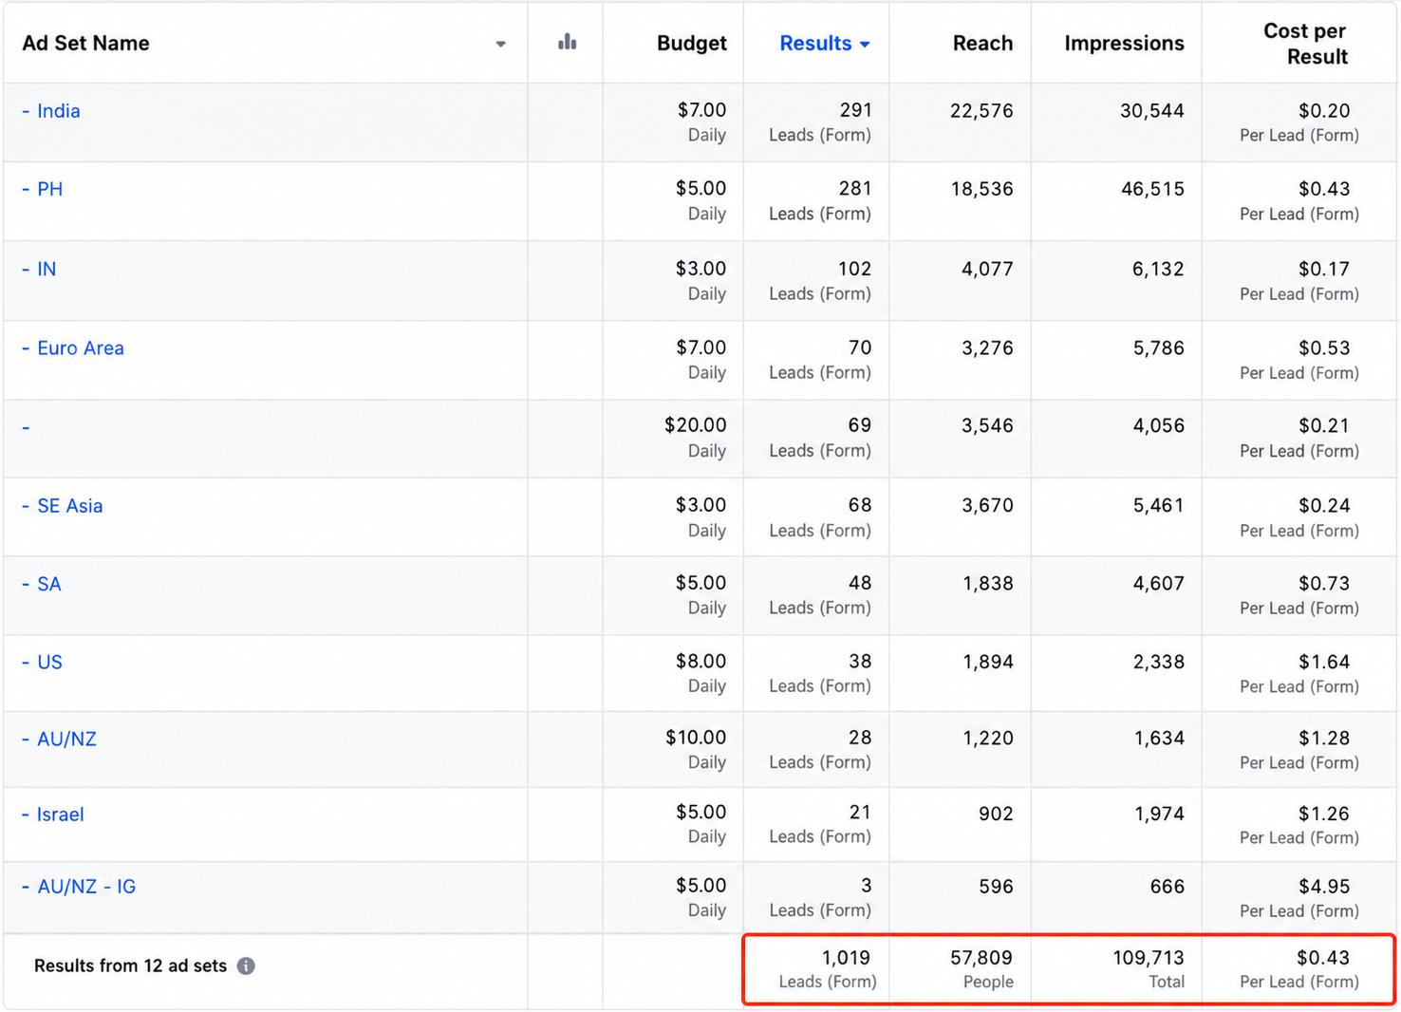Sort by the Results column header

[824, 43]
